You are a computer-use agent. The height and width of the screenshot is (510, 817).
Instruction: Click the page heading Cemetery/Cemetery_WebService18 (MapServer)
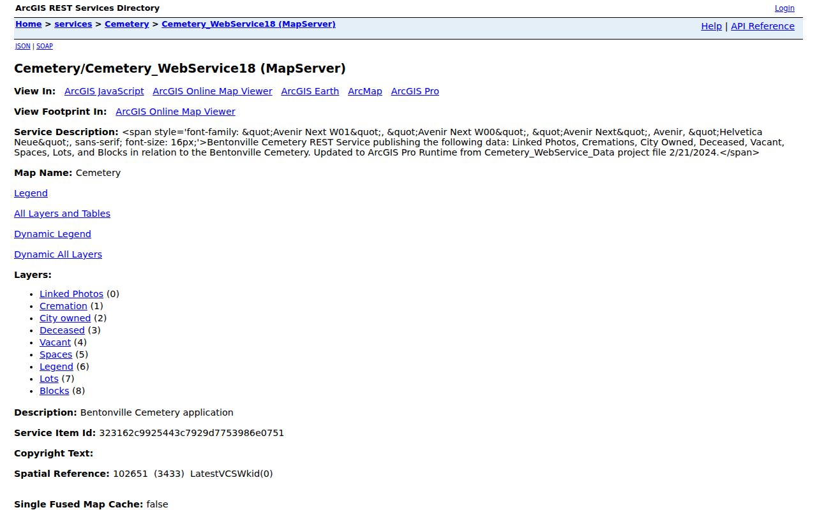180,68
